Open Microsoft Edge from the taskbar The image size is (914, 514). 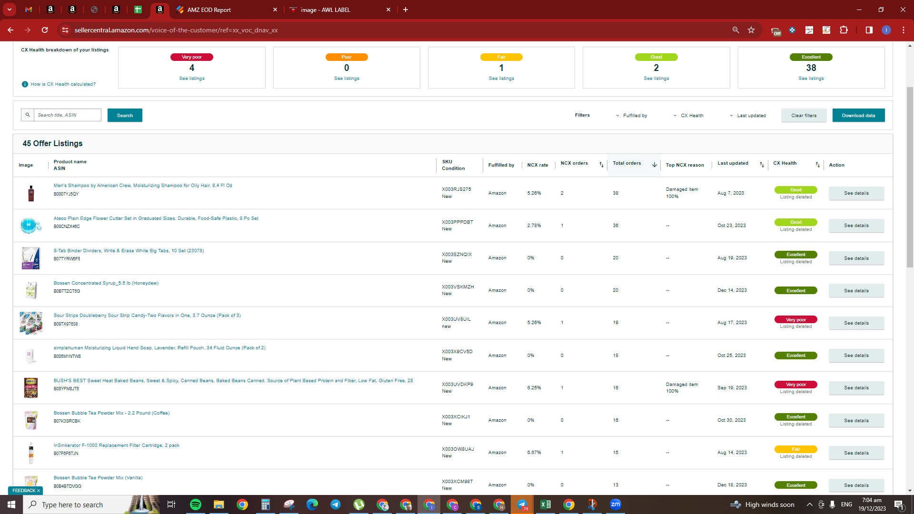(x=312, y=504)
